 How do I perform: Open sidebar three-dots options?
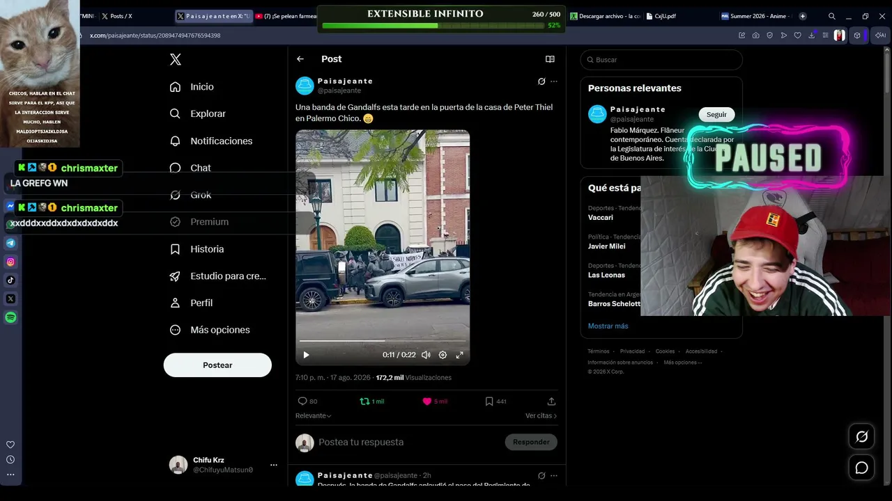point(10,475)
